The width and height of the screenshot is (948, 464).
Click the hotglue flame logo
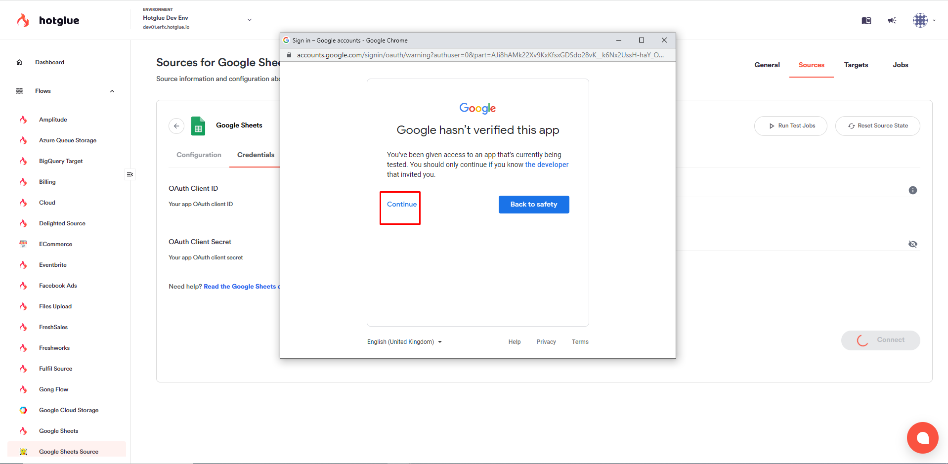[23, 20]
